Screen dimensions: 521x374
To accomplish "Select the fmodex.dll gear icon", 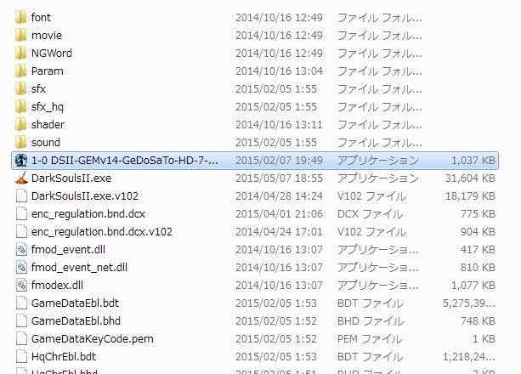I will click(x=21, y=286).
